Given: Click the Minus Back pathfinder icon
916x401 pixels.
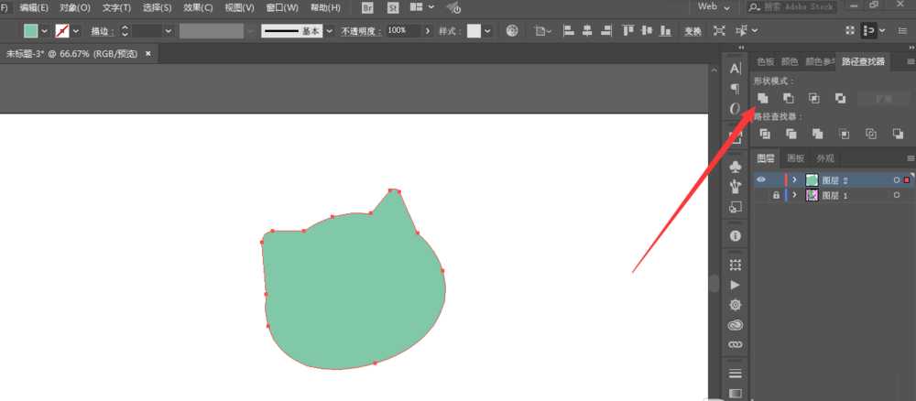Looking at the screenshot, I should 898,134.
